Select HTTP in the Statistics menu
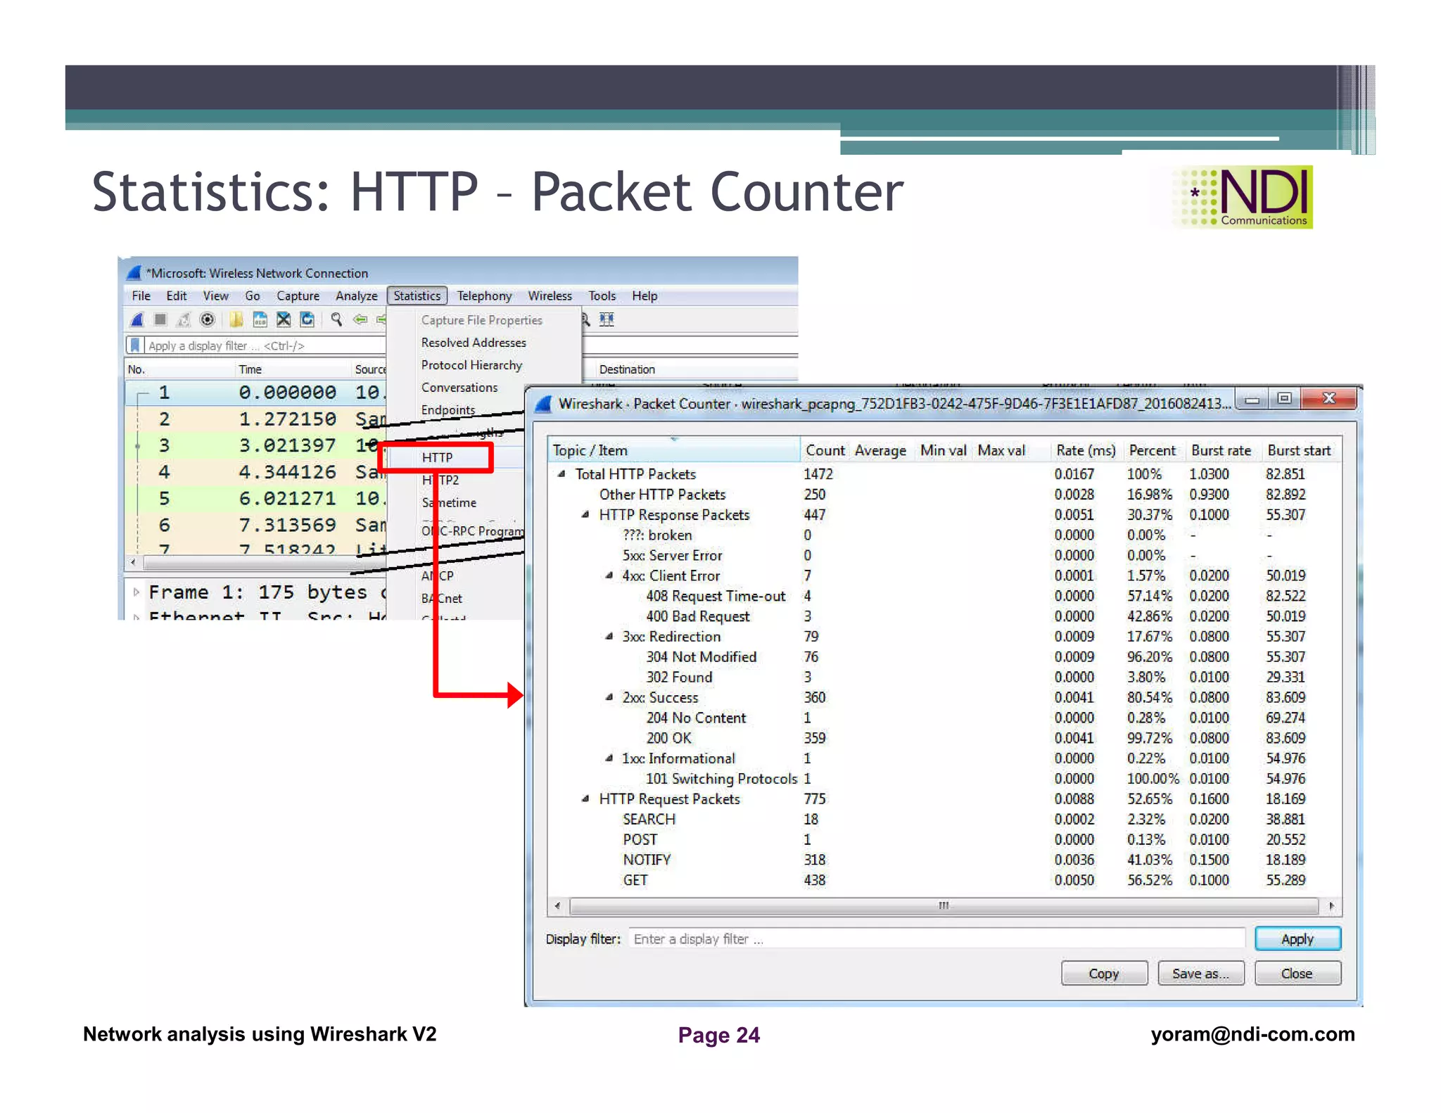The width and height of the screenshot is (1441, 1113). coord(436,457)
